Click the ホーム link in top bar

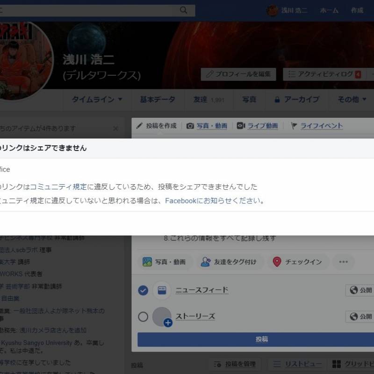[329, 10]
